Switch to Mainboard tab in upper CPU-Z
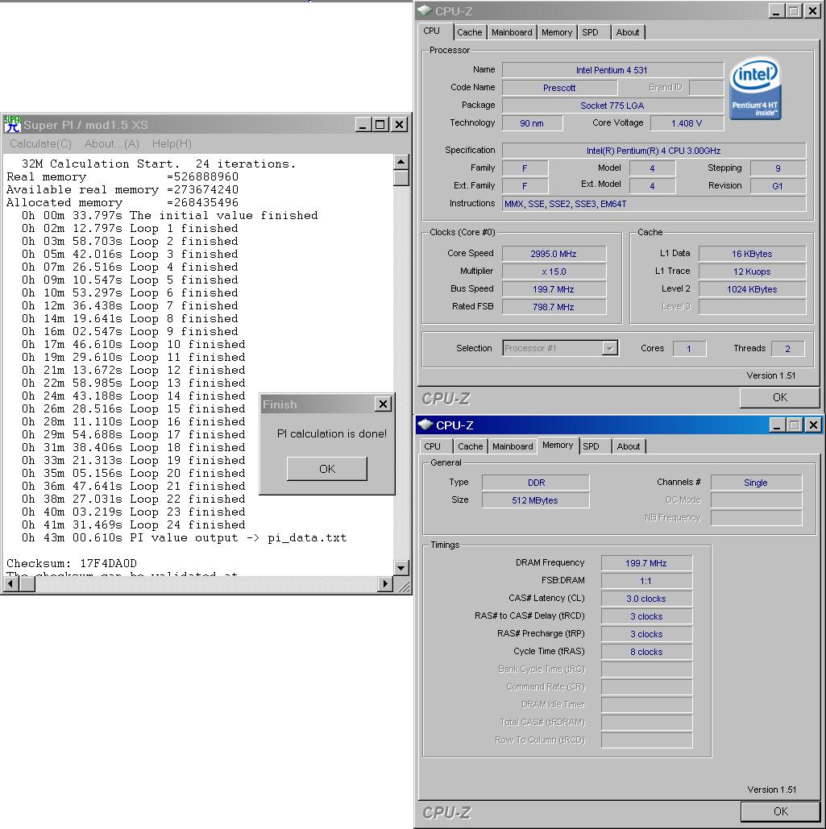The width and height of the screenshot is (826, 829). tap(512, 32)
